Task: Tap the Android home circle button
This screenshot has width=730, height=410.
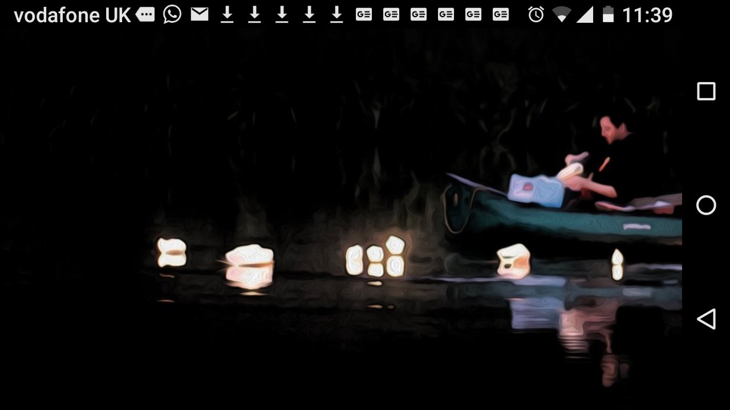Action: point(706,205)
